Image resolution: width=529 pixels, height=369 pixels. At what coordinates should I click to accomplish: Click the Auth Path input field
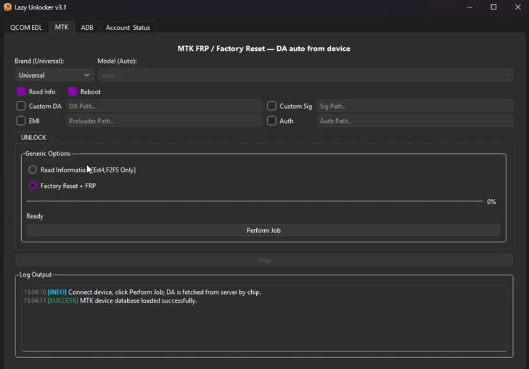coord(415,121)
